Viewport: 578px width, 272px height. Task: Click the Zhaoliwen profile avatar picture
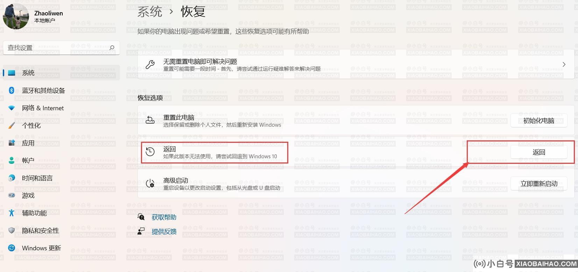(x=16, y=16)
